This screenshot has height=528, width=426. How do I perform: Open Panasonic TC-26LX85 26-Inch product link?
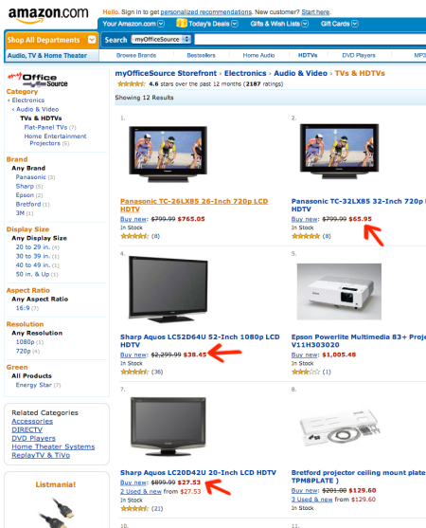pyautogui.click(x=194, y=205)
